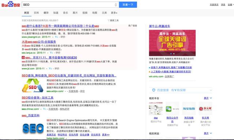This screenshot has height=140, width=234.
Task: Open result seo是什么意思?大连市一网美联网络公司
Action: [x=60, y=26]
